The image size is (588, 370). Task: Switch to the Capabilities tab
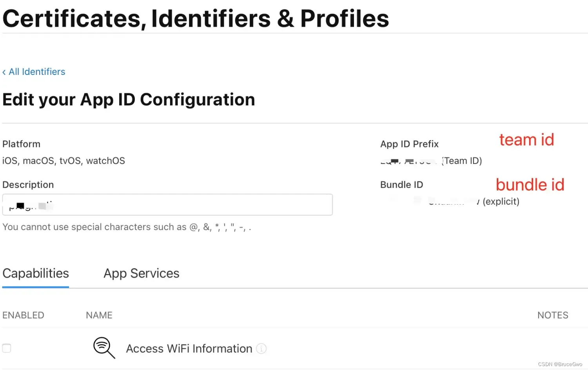click(x=36, y=273)
